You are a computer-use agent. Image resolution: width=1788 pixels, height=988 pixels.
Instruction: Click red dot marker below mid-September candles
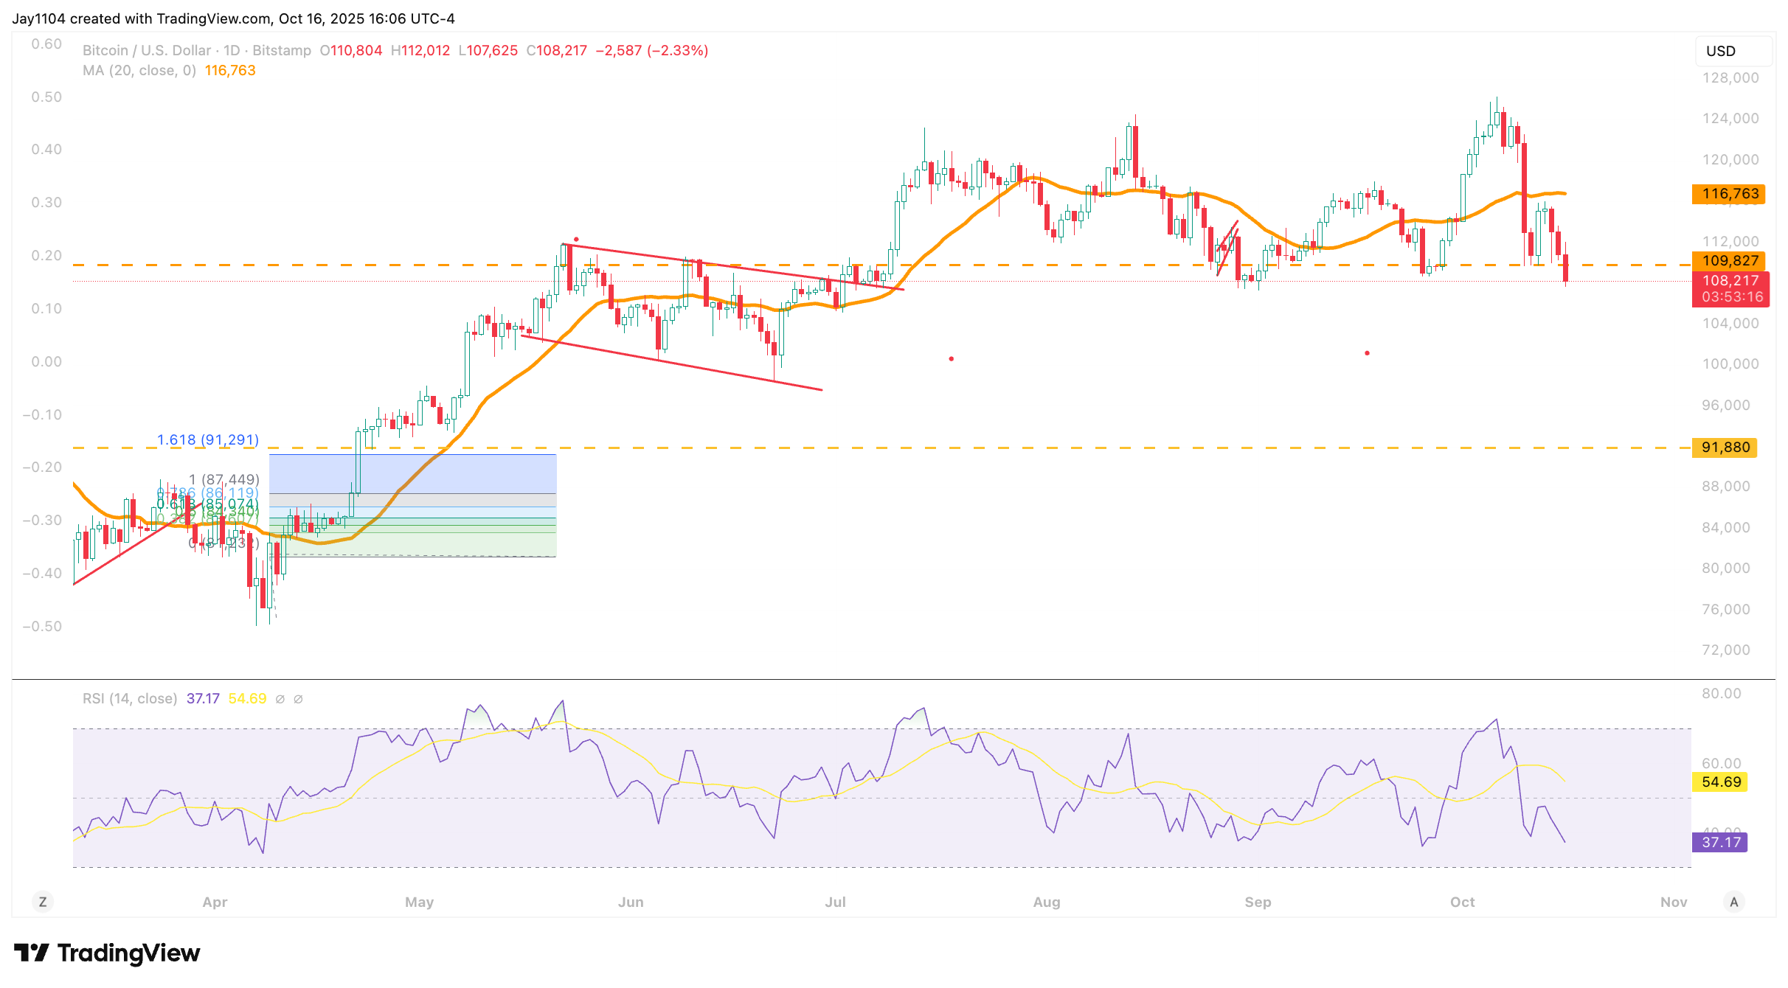[x=1367, y=353]
